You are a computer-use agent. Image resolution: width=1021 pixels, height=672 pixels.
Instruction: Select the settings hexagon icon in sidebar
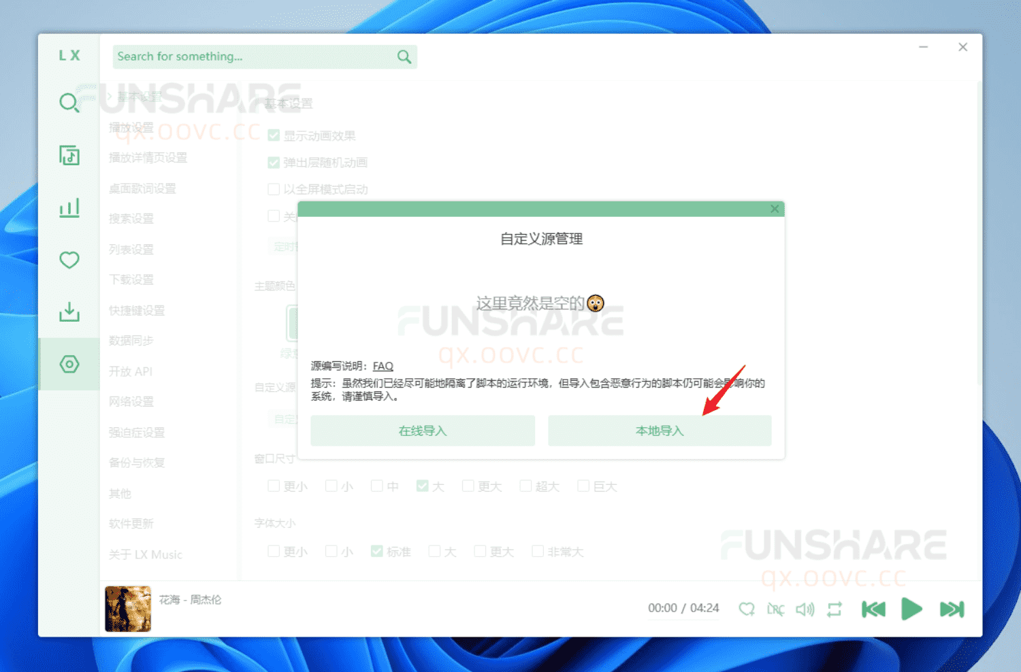[69, 364]
